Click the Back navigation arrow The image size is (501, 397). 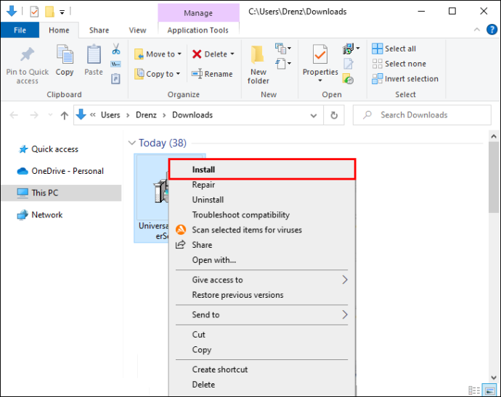pyautogui.click(x=14, y=114)
